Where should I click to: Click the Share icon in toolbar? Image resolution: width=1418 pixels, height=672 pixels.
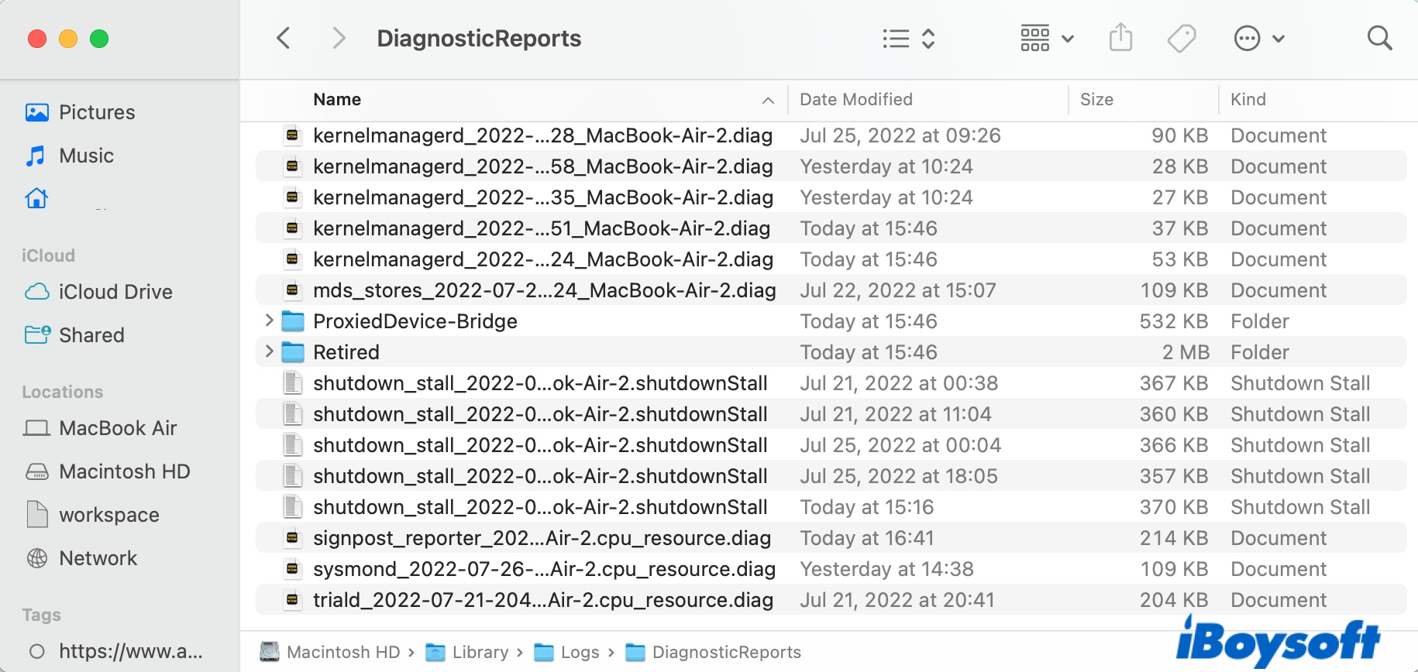1120,38
